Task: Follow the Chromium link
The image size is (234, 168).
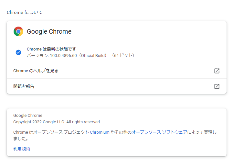Action: [x=100, y=132]
